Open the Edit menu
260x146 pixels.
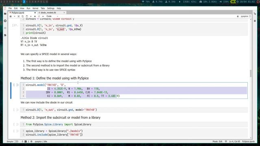[x=16, y=8]
